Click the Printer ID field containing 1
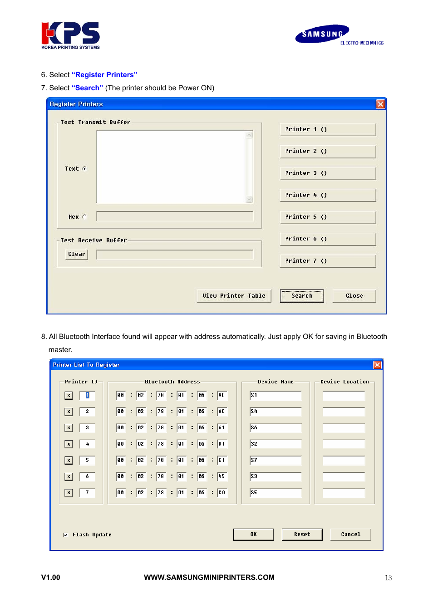This screenshot has width=433, height=613. point(87,395)
